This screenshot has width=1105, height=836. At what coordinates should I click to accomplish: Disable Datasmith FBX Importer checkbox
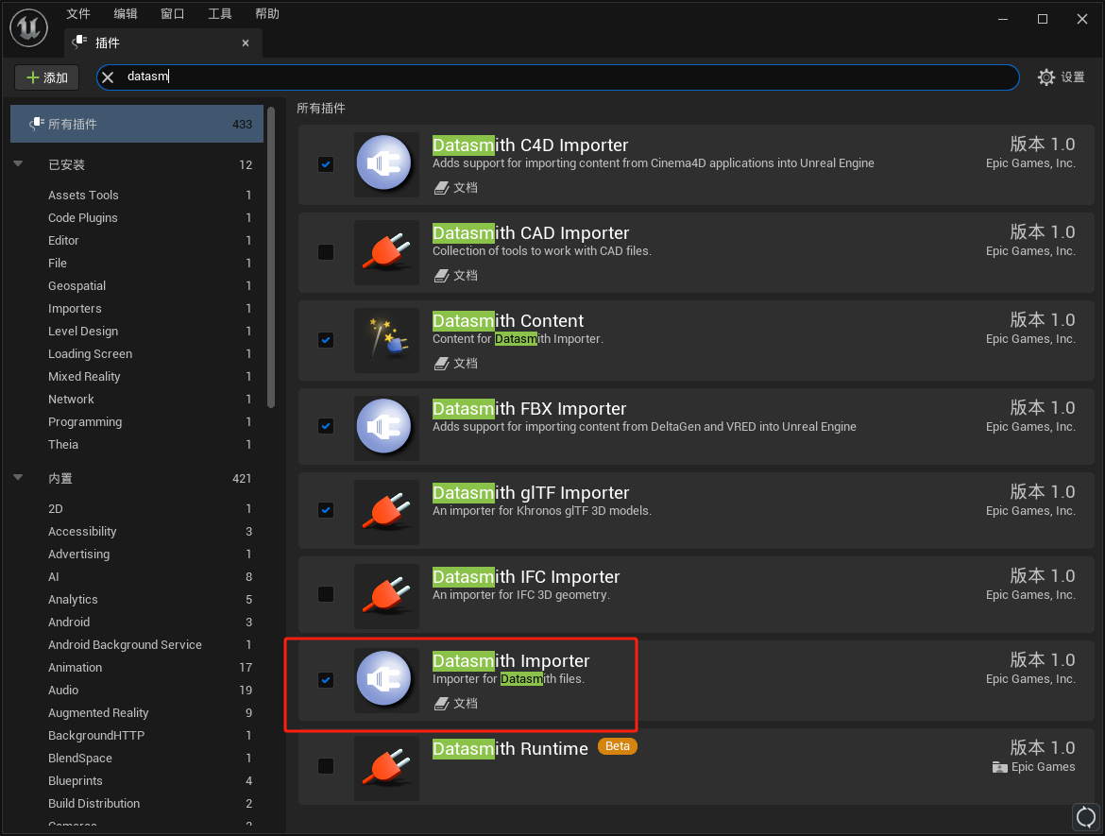pos(326,426)
